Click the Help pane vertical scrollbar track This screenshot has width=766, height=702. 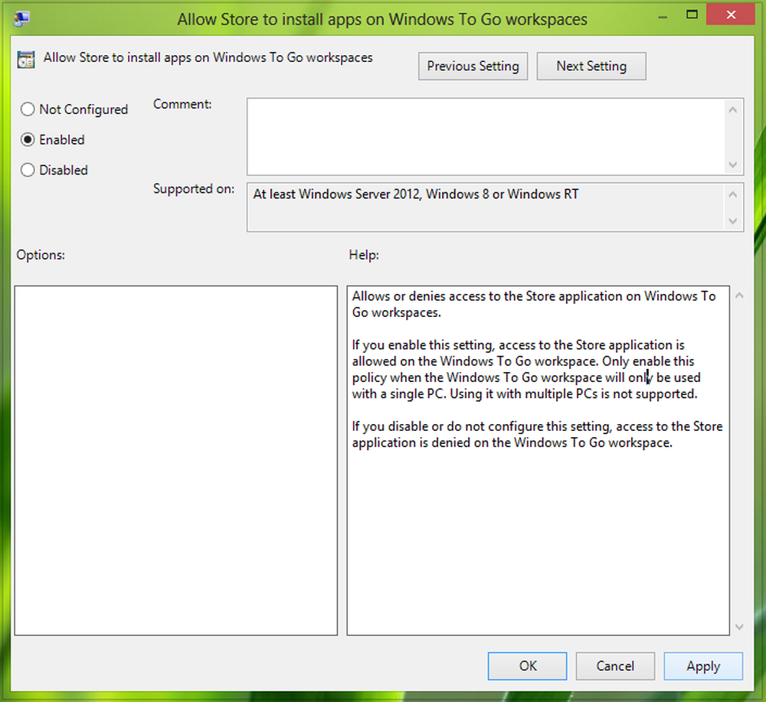(739, 461)
